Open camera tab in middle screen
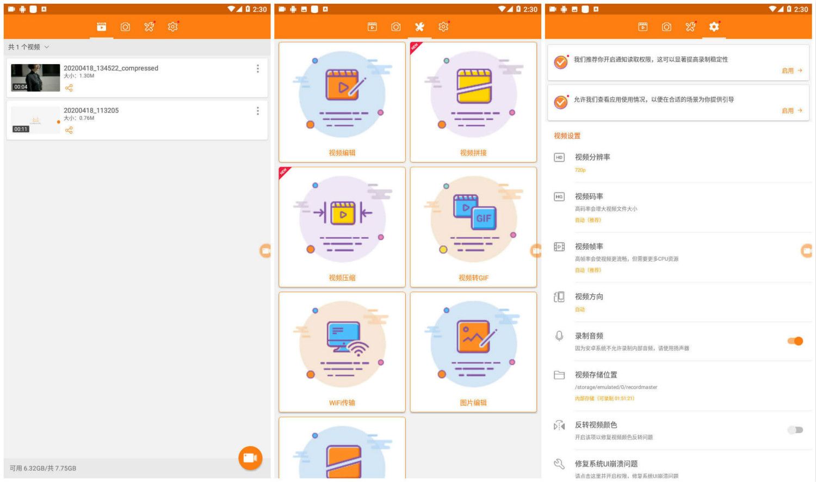The height and width of the screenshot is (482, 816). pos(396,27)
